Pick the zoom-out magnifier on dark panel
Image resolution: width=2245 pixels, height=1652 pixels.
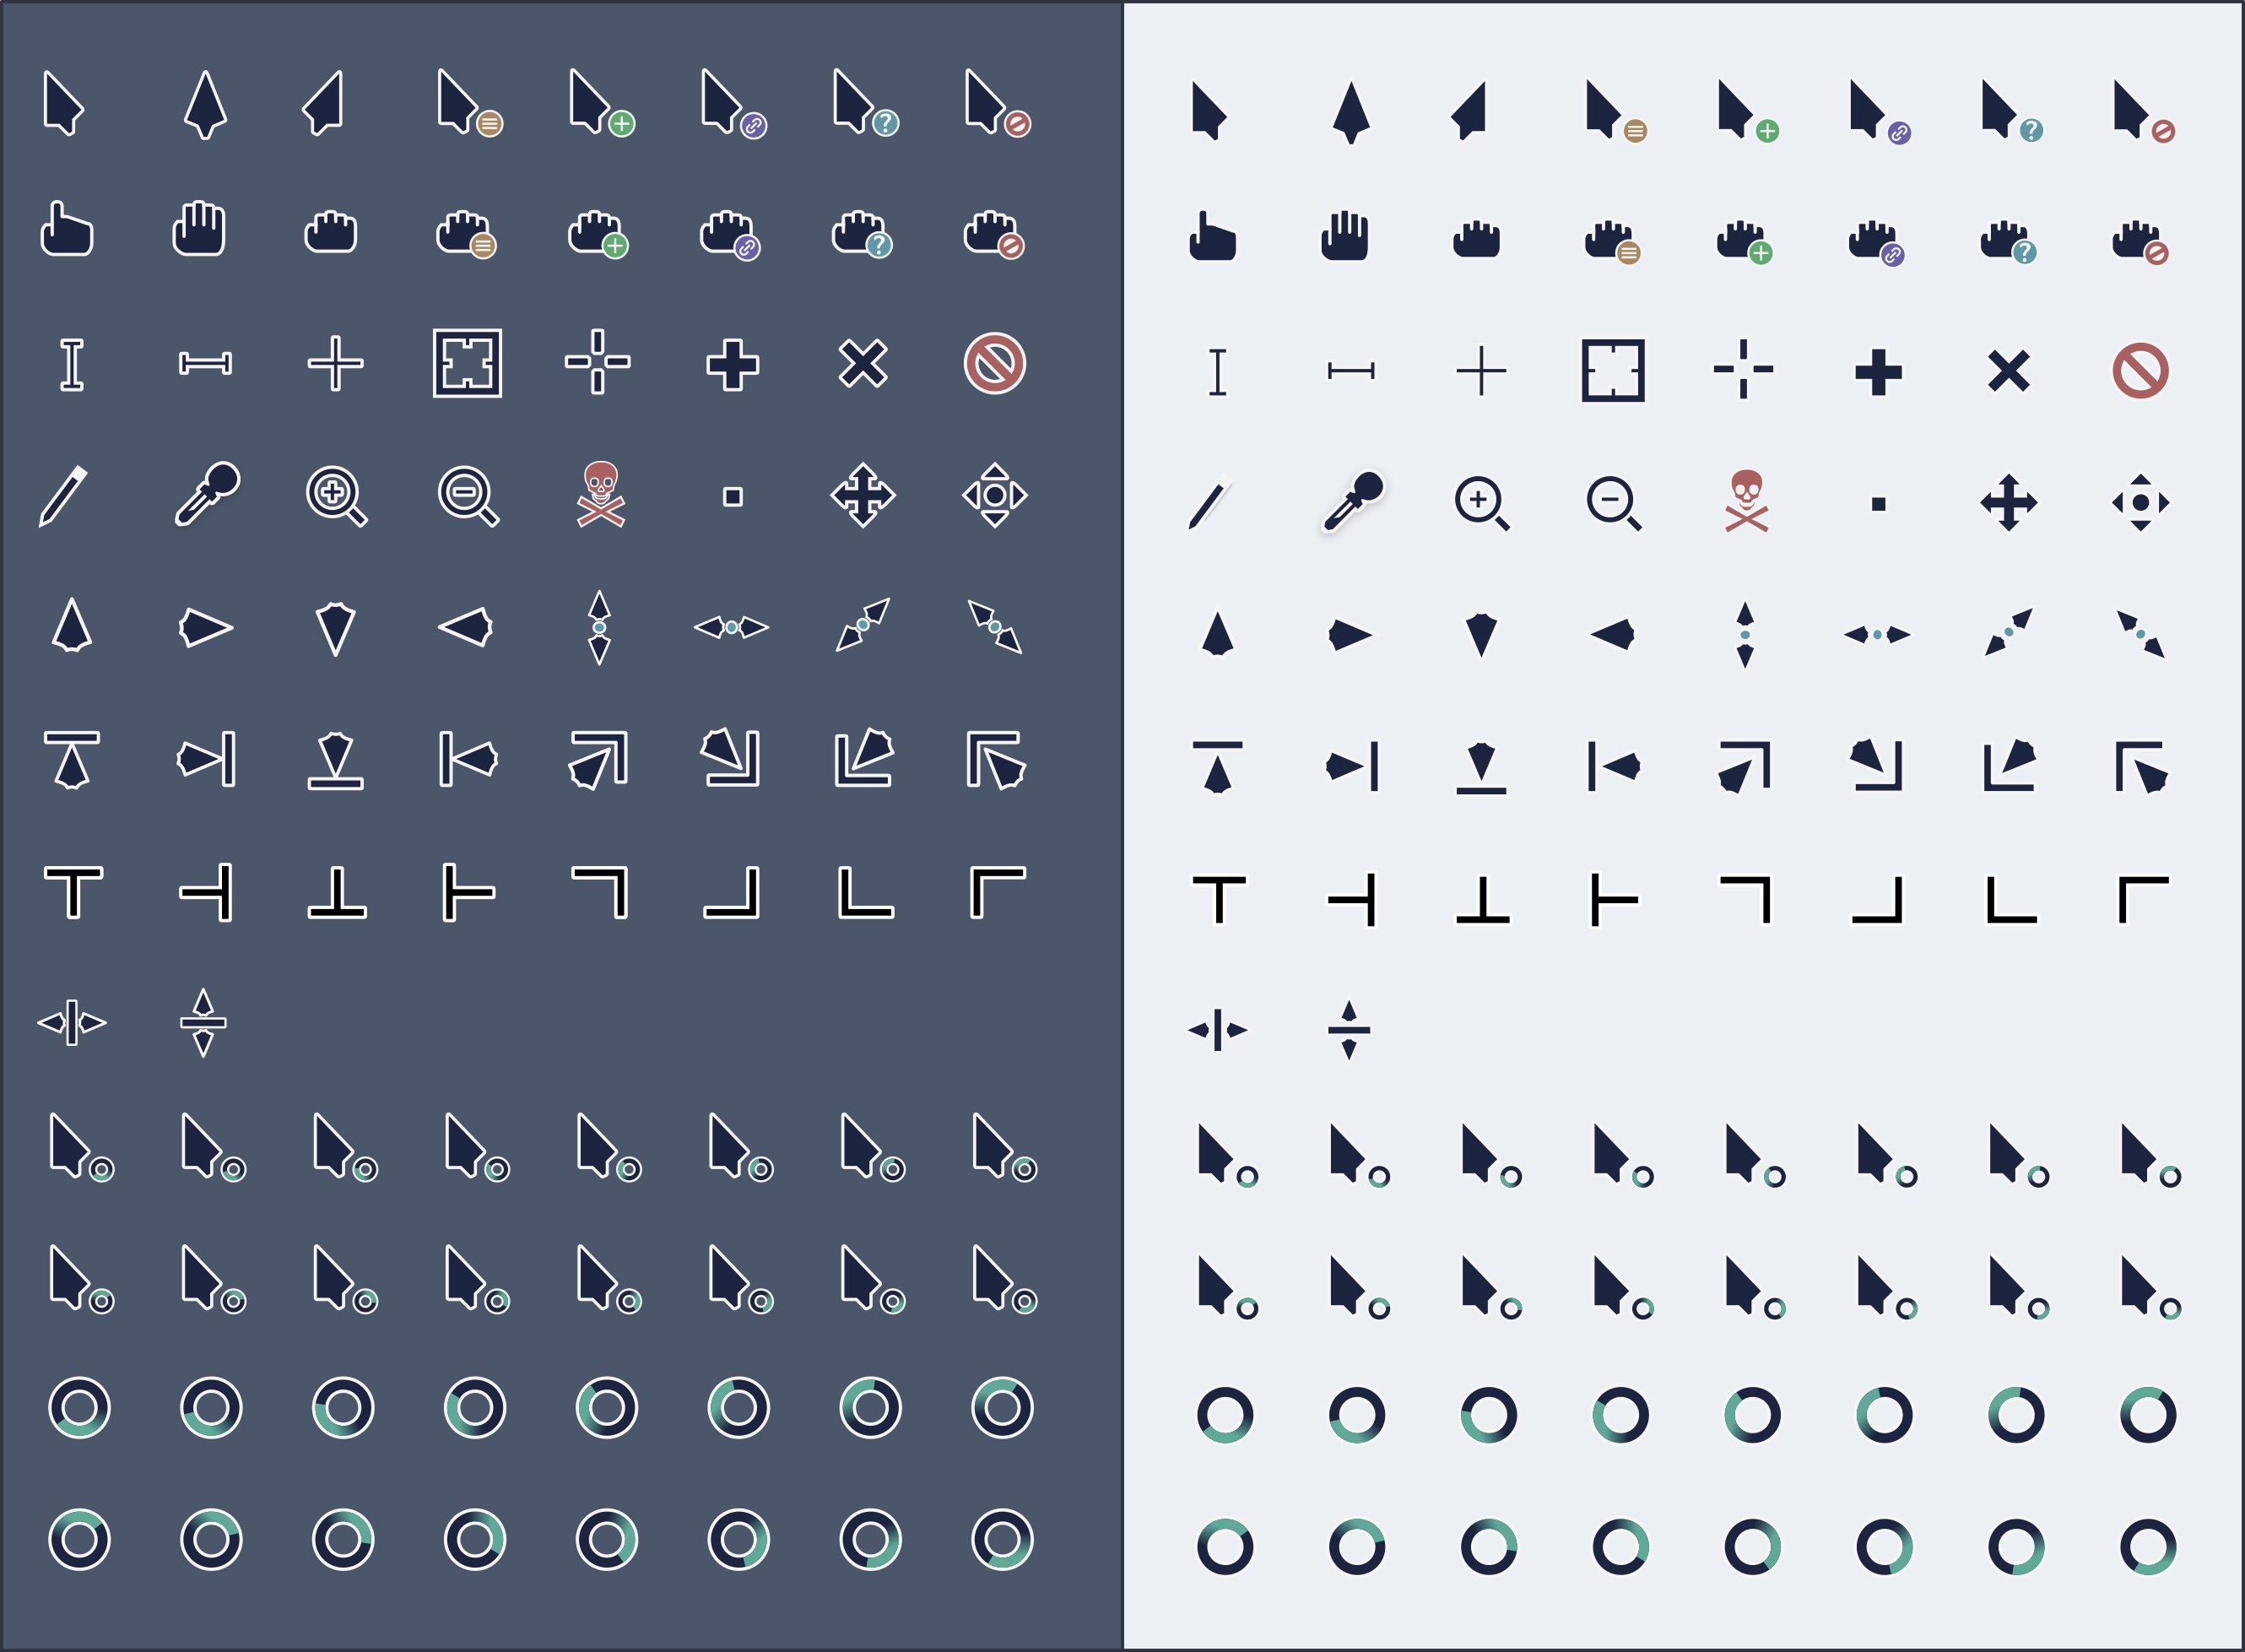(x=467, y=495)
